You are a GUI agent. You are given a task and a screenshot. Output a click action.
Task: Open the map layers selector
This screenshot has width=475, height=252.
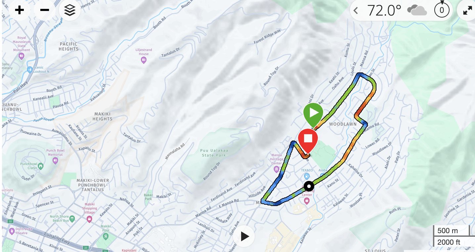pos(70,10)
